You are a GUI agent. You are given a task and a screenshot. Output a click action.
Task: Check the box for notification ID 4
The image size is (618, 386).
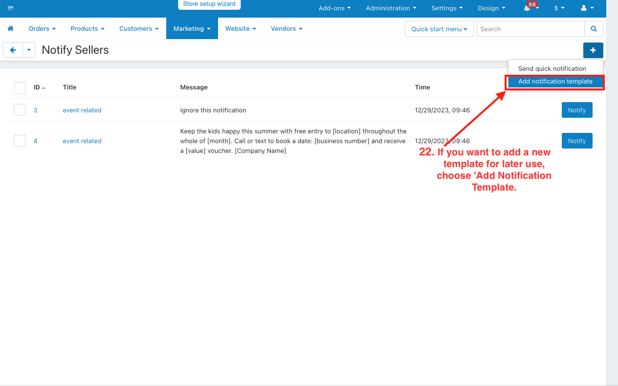tap(20, 141)
